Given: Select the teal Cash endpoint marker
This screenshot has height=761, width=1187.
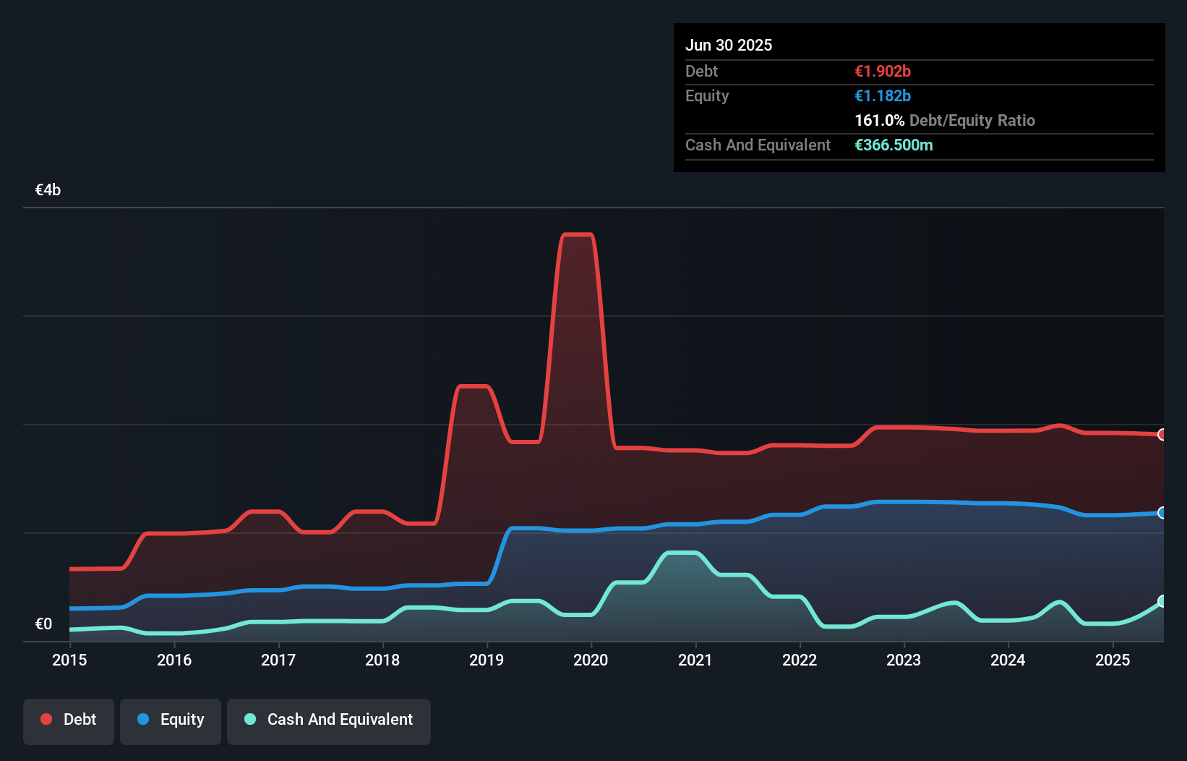Looking at the screenshot, I should coord(1162,601).
